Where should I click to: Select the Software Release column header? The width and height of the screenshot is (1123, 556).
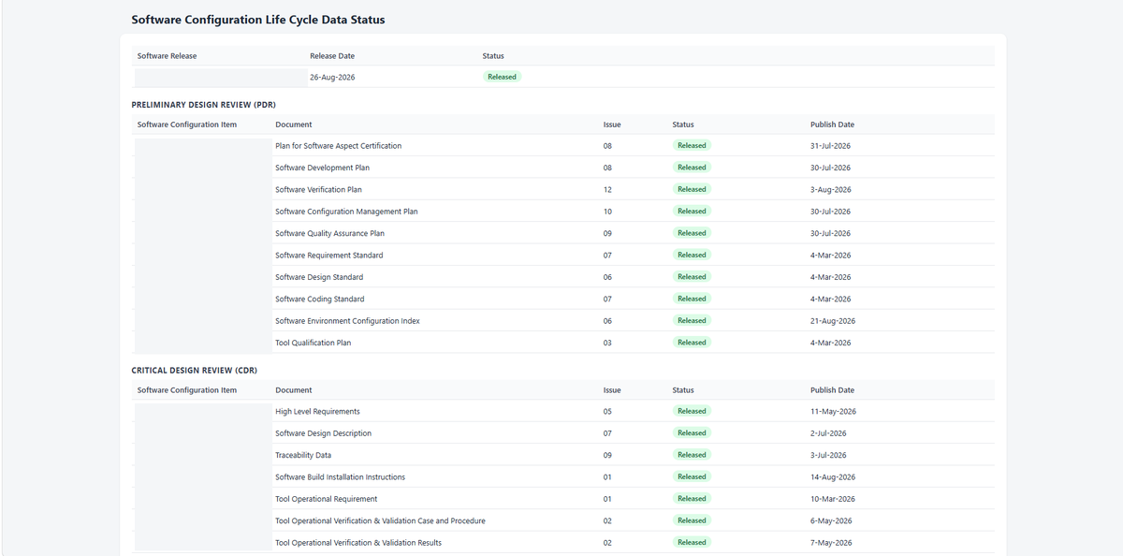[167, 56]
